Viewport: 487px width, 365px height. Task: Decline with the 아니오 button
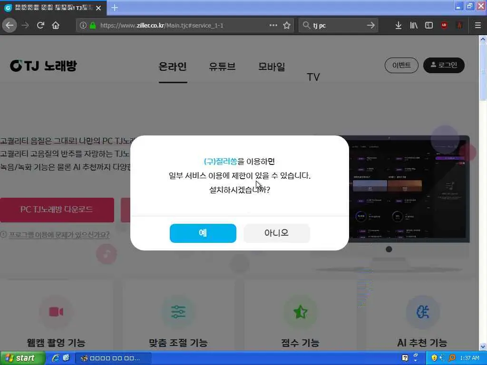pyautogui.click(x=276, y=233)
